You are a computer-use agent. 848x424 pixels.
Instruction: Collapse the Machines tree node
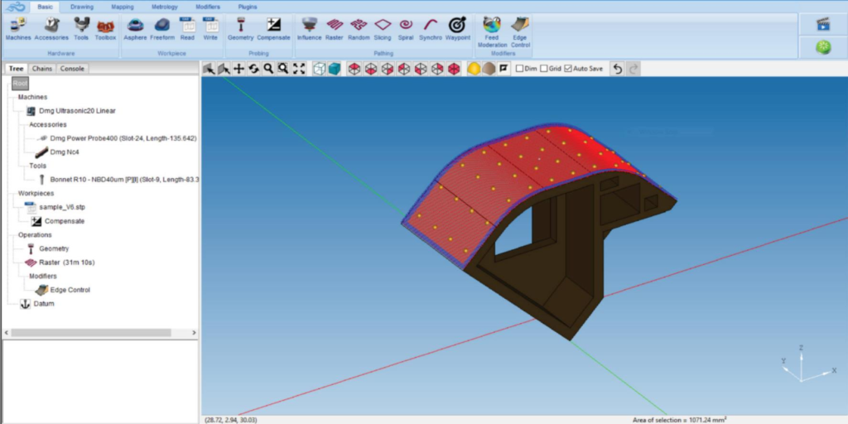click(33, 97)
